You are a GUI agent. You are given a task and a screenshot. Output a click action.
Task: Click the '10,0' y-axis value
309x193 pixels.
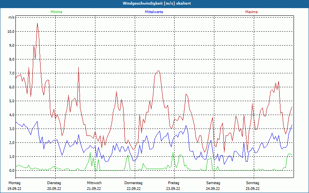click(x=11, y=32)
